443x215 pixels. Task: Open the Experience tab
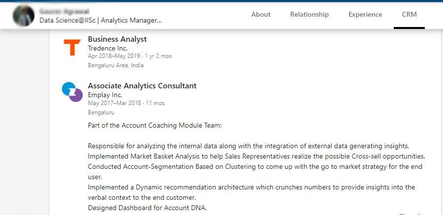click(x=365, y=14)
